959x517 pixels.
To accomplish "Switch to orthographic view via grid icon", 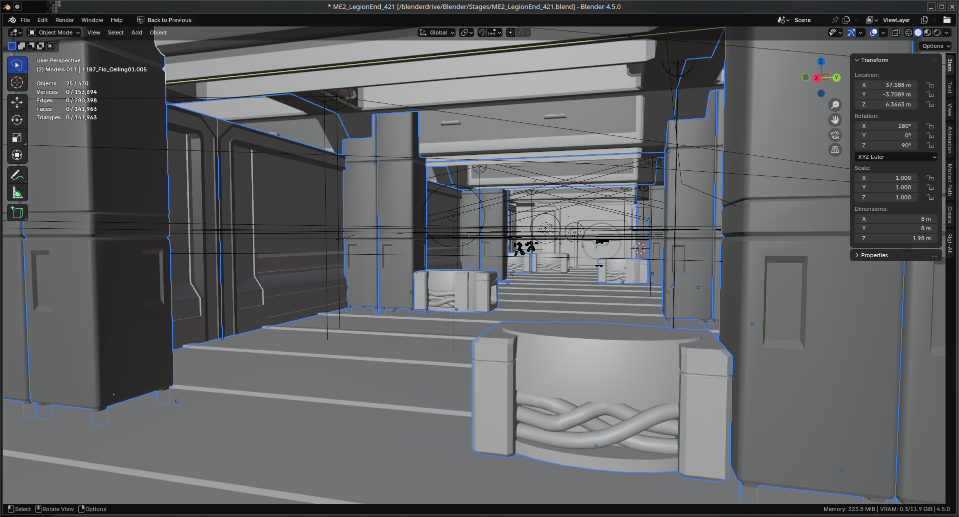I will (x=835, y=150).
